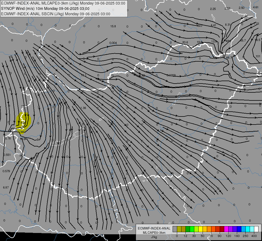The height and width of the screenshot is (241, 262).
Task: Click the olive-yellow legend swatch right of gray
Action: (x=179, y=229)
